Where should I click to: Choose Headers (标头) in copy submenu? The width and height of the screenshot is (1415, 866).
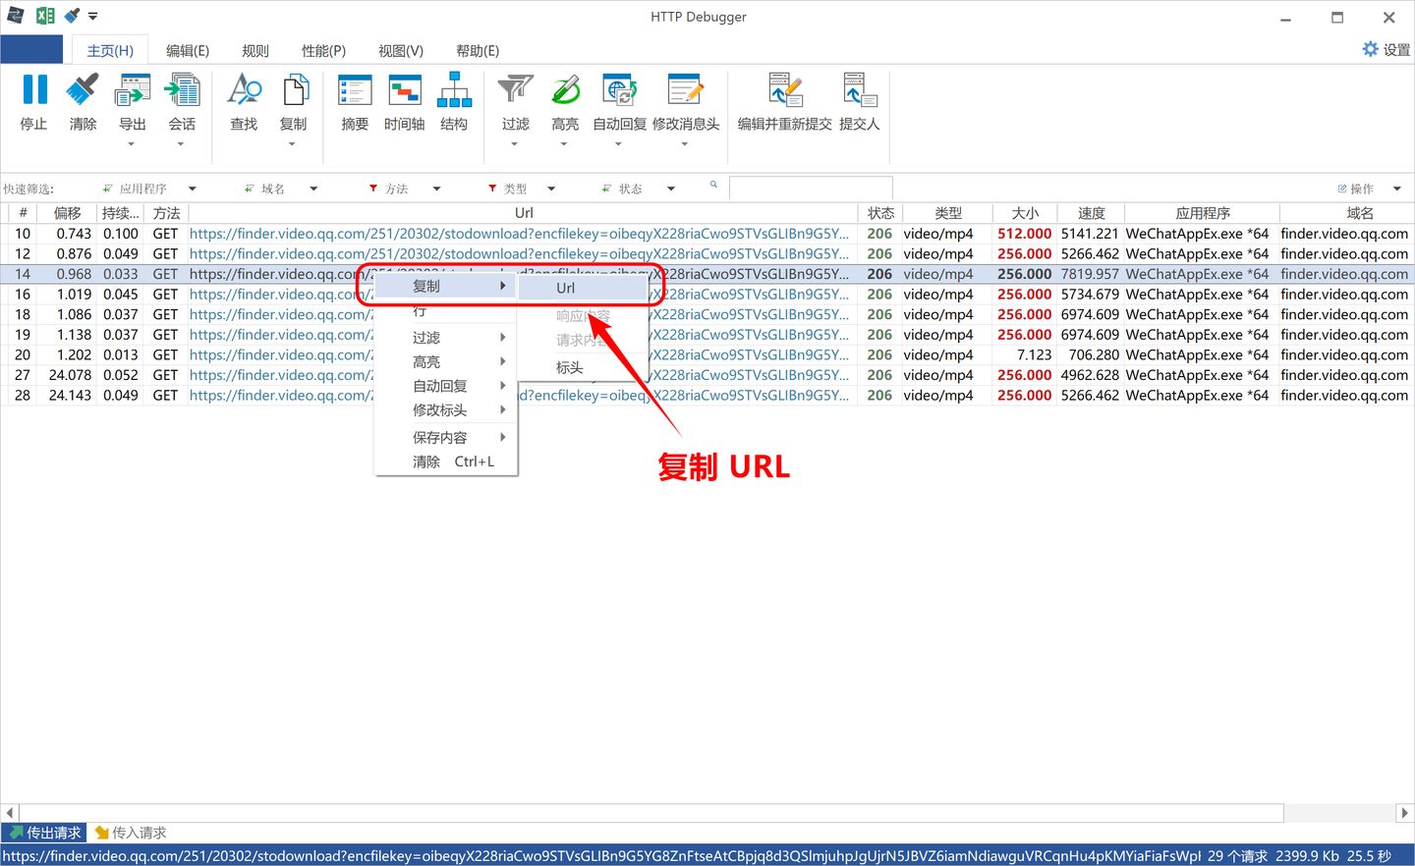583,367
